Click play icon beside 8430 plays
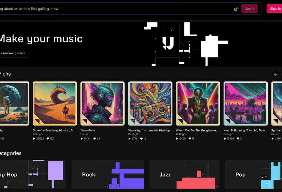Image resolution: width=282 pixels, height=192 pixels. [x=177, y=139]
